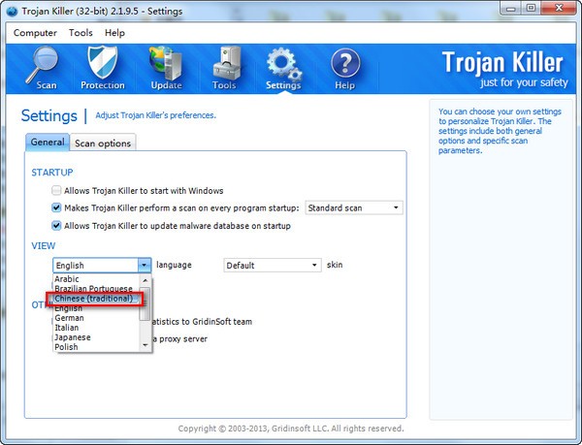Open the Scan magnifier icon

click(x=41, y=68)
